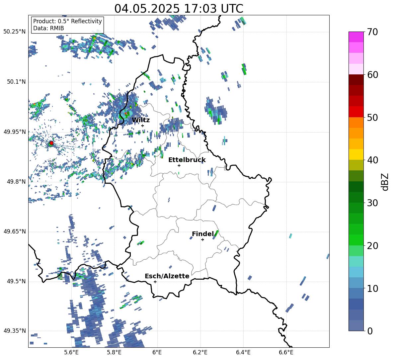Click the plus marker below Wiltz

[x=142, y=126]
